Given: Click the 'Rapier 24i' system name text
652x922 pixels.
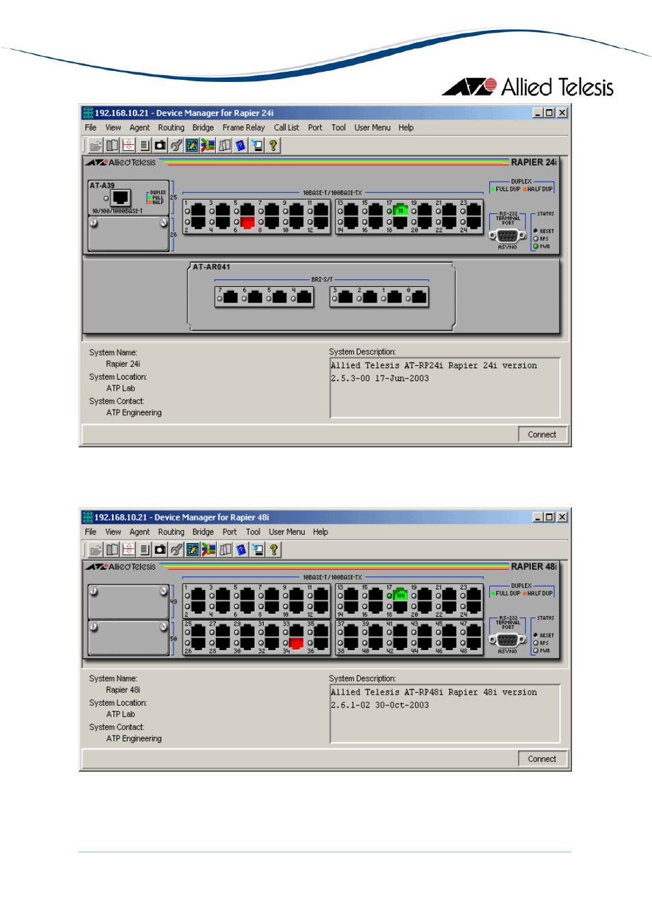Looking at the screenshot, I should 123,364.
